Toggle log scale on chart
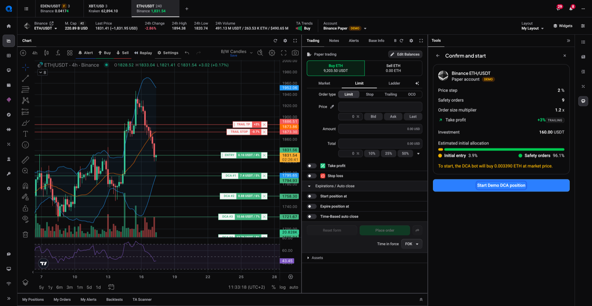 tap(282, 287)
